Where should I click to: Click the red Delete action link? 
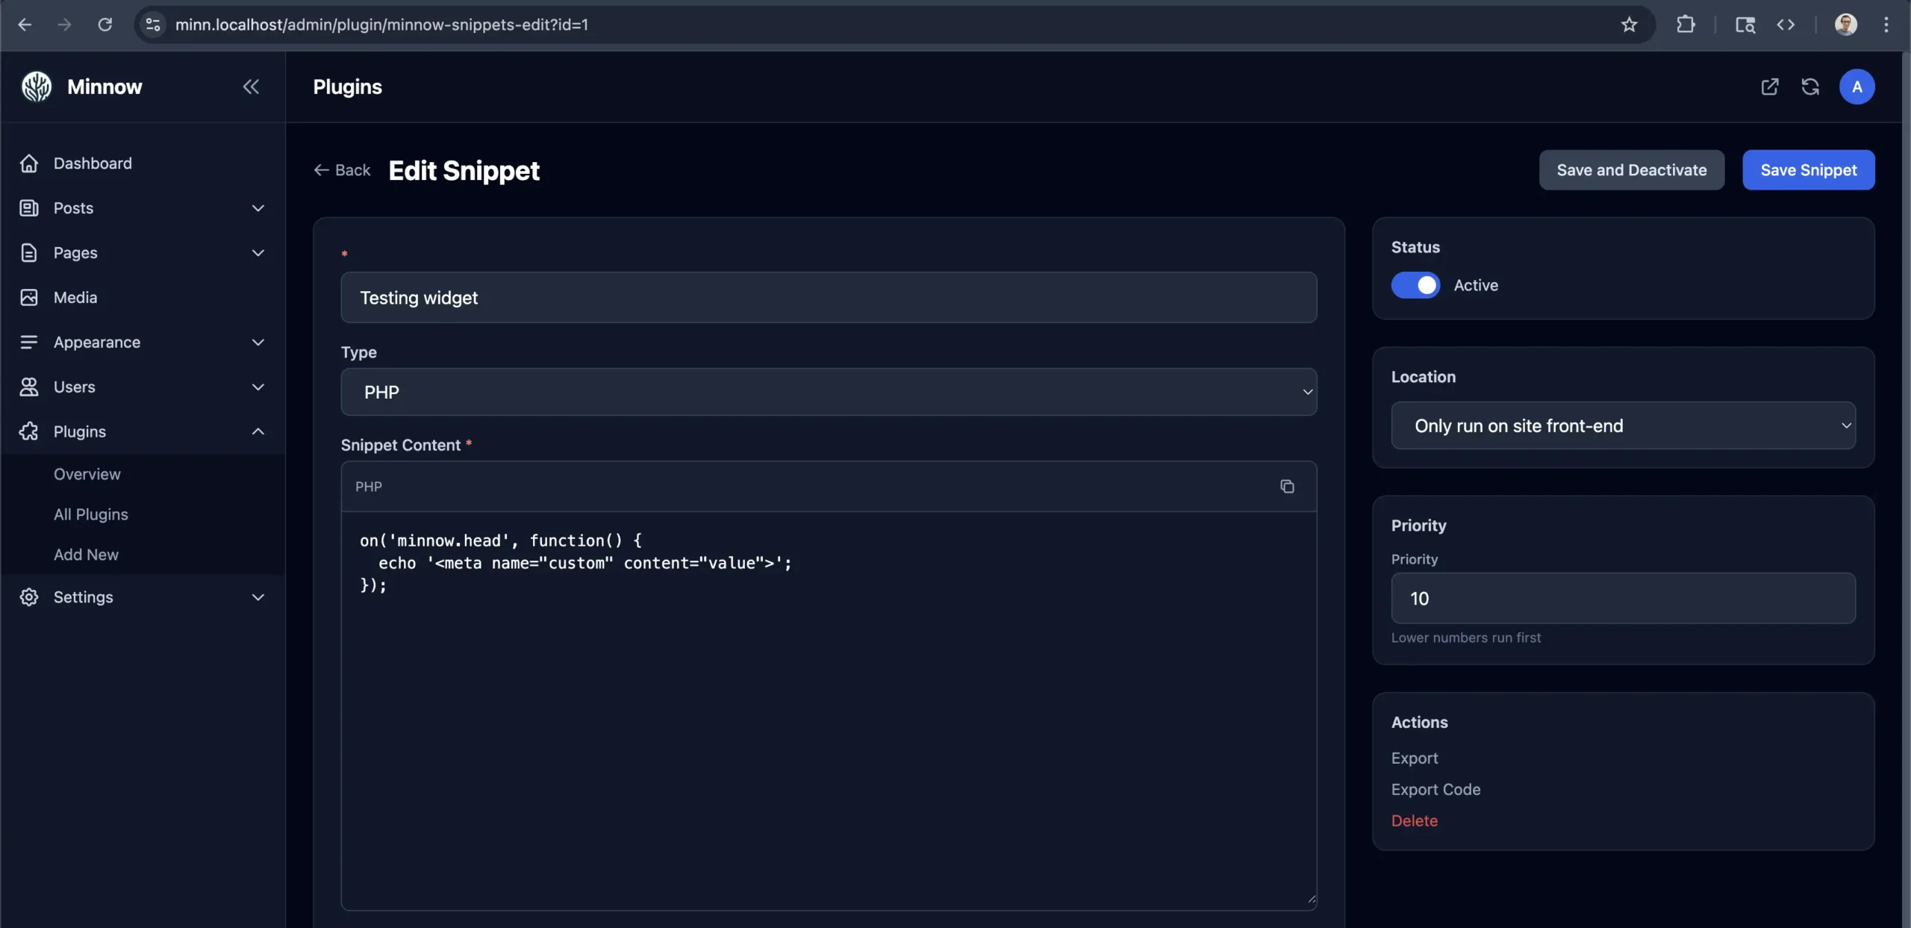coord(1414,820)
